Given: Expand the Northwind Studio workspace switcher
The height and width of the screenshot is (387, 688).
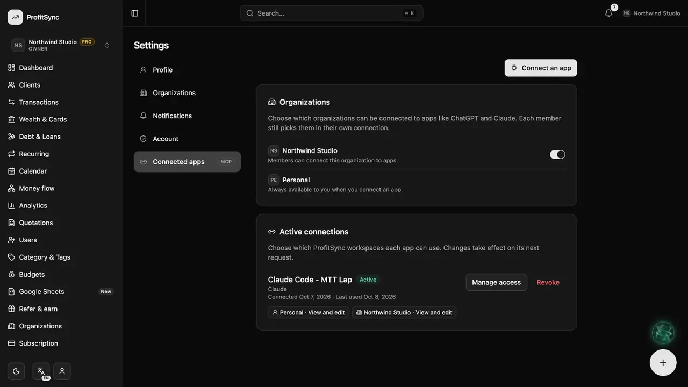Looking at the screenshot, I should pyautogui.click(x=61, y=45).
